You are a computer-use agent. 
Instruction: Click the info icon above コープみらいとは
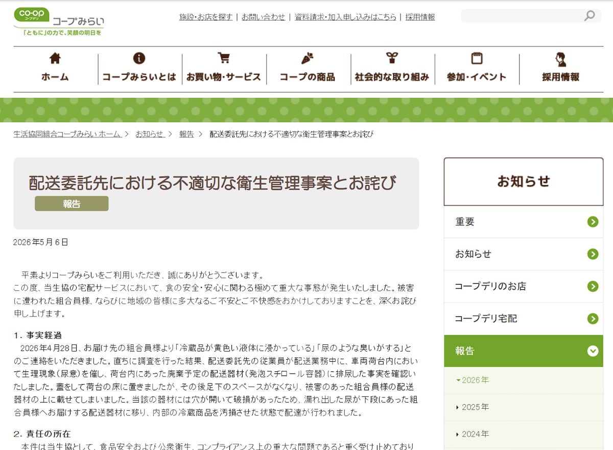pyautogui.click(x=139, y=58)
